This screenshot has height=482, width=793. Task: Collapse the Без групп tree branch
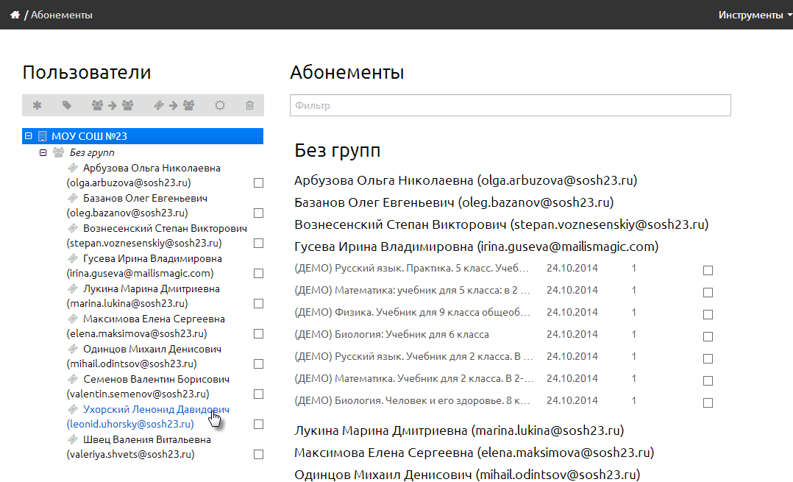pos(43,152)
